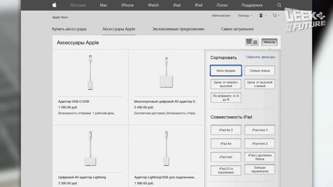Open the Поддержка menu item
This screenshot has height=187, width=333.
click(252, 5)
